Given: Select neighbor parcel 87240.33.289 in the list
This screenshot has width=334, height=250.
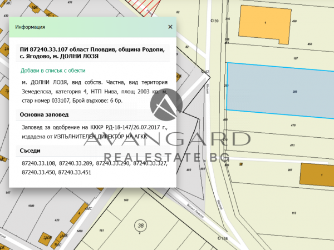Looking at the screenshot, I should click(76, 164).
